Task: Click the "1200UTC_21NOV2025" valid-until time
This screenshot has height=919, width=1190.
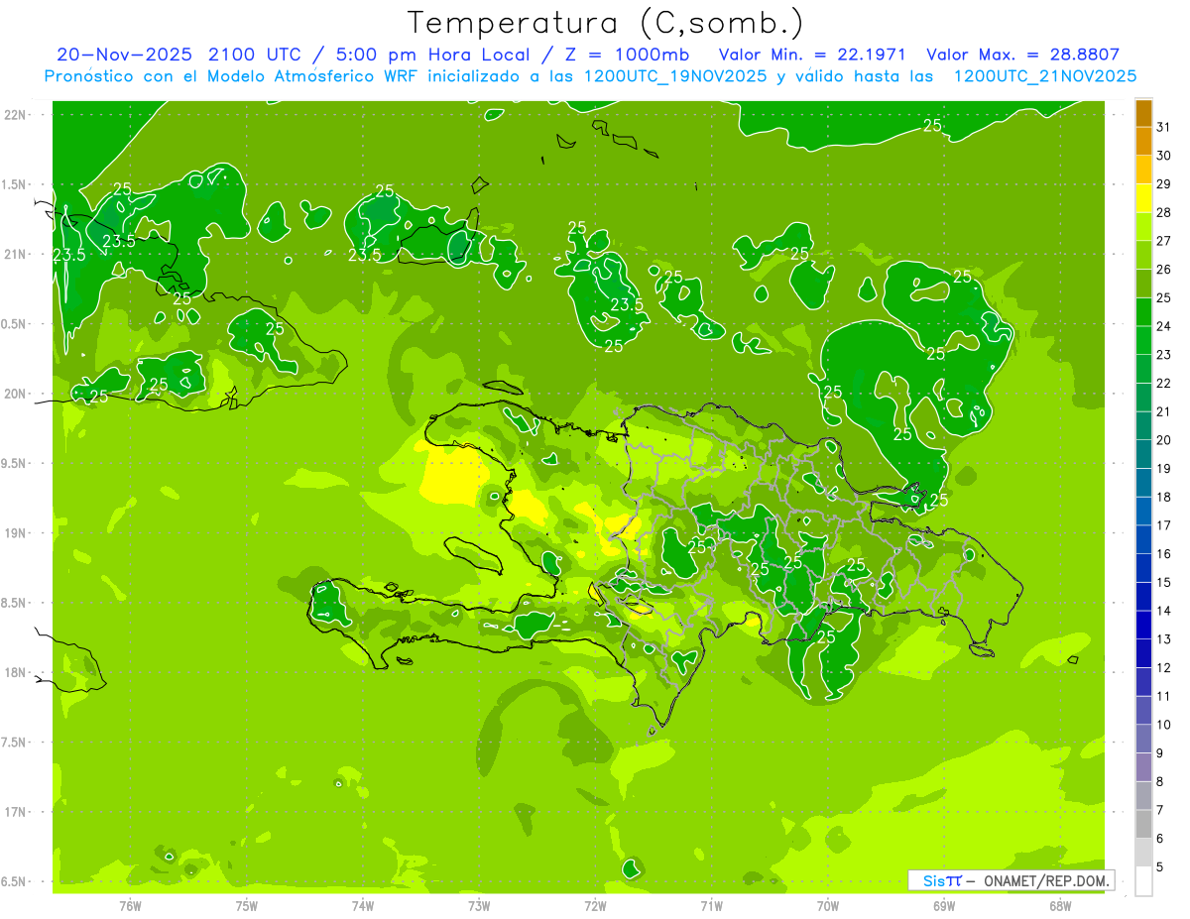Action: point(1045,76)
